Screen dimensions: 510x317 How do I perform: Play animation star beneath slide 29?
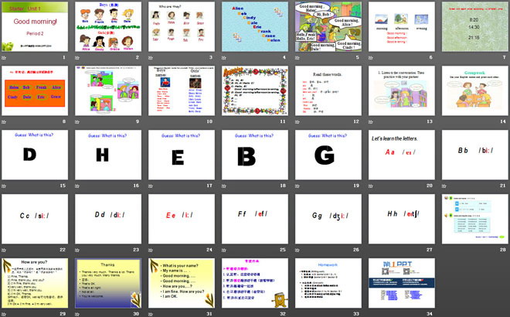[4, 315]
